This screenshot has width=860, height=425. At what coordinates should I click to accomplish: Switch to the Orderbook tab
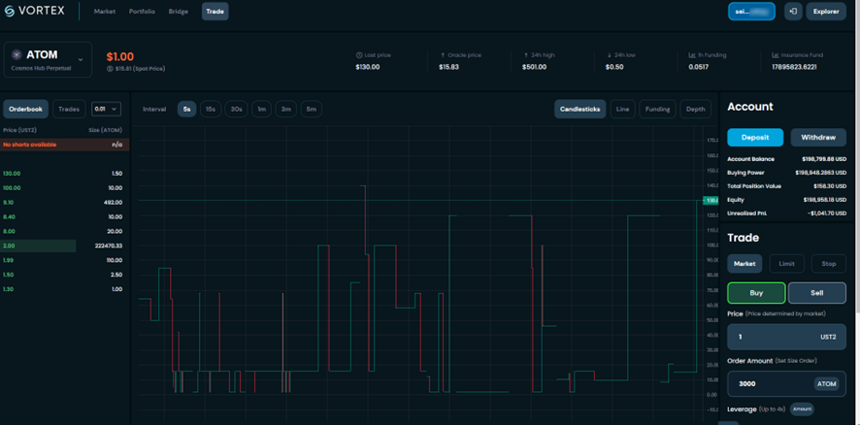pos(26,109)
